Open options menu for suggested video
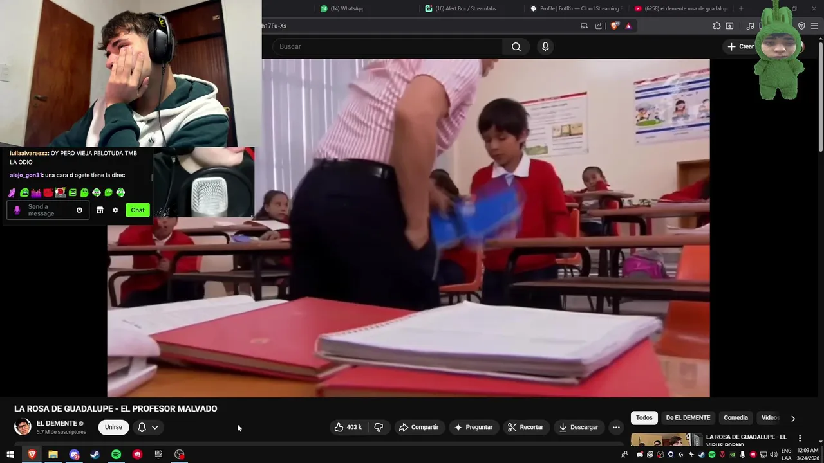 coord(800,438)
